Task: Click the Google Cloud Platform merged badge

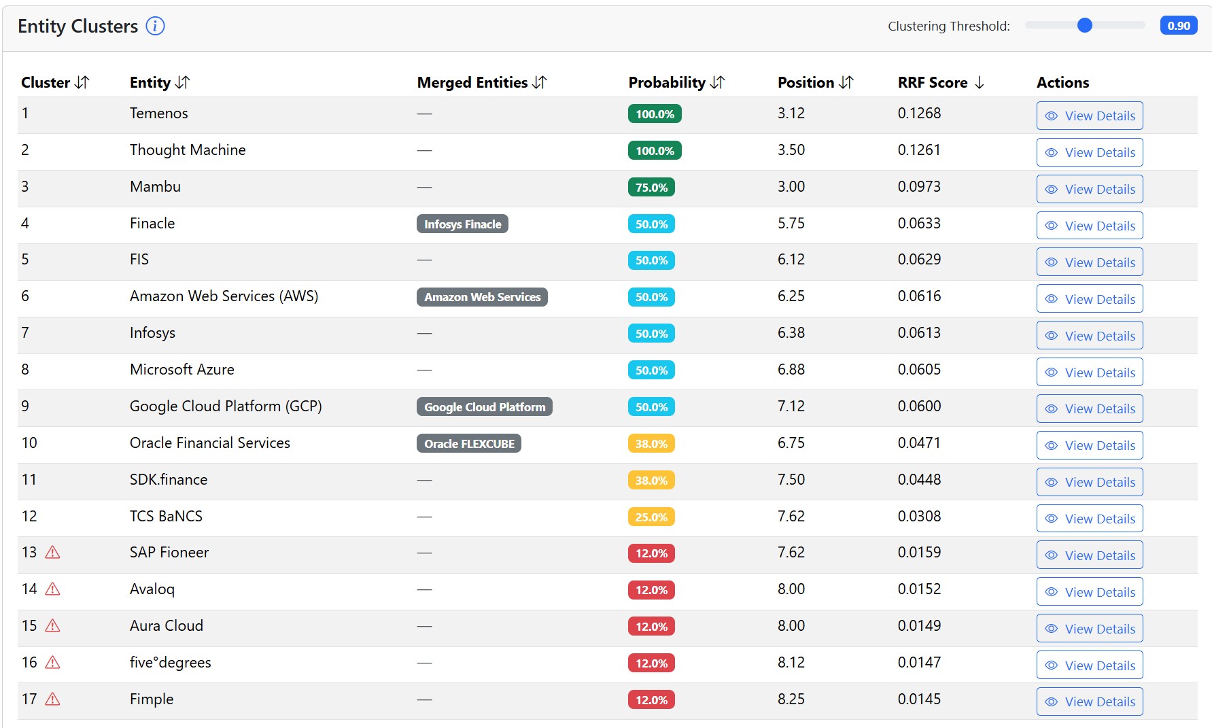Action: pos(484,407)
